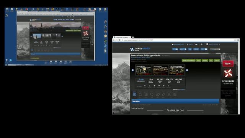Go back in the Breezehome browser window
This screenshot has width=245, height=138.
click(x=114, y=40)
